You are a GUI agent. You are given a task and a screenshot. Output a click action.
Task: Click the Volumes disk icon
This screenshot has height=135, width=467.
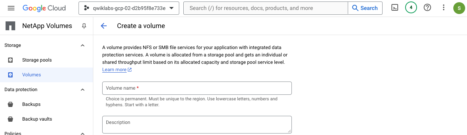[x=10, y=75]
